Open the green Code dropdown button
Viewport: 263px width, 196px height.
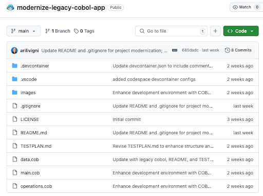pyautogui.click(x=241, y=31)
